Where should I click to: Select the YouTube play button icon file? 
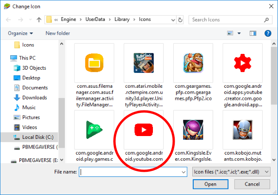click(144, 130)
